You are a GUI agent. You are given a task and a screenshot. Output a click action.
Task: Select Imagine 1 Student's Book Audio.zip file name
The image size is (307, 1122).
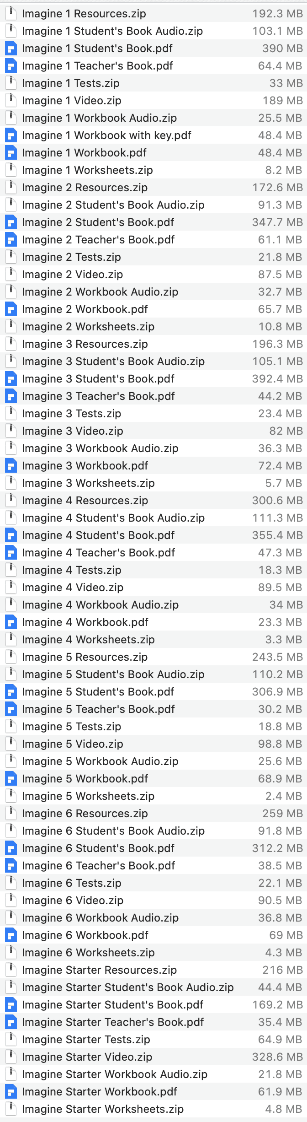[x=112, y=31]
